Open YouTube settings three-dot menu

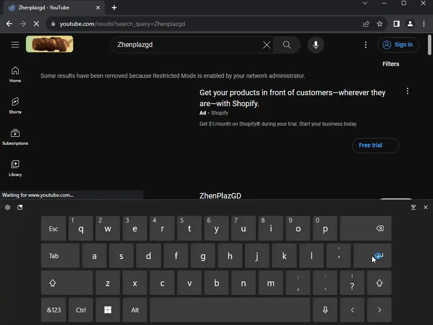pyautogui.click(x=366, y=45)
